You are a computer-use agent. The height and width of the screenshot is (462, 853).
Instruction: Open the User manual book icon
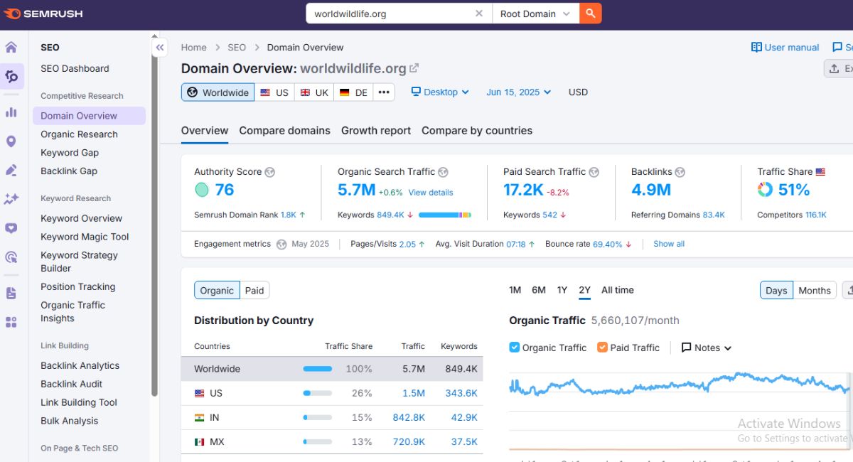pos(756,47)
